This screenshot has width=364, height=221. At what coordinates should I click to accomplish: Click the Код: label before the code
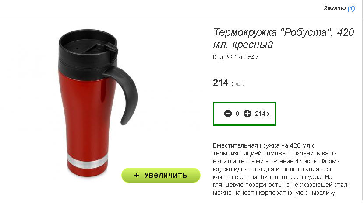tap(219, 57)
